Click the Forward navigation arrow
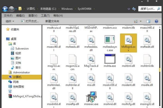 [11, 9]
